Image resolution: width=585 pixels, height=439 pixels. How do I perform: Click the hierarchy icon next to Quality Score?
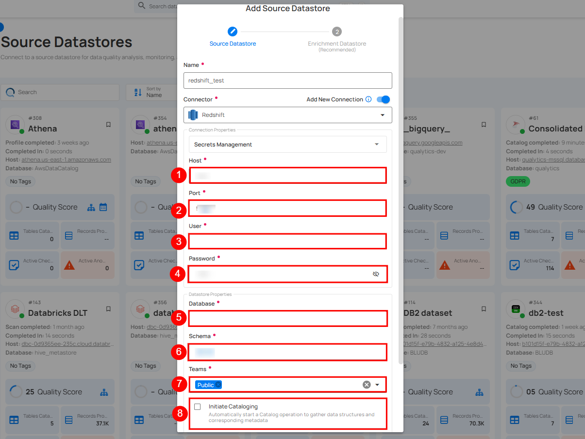91,207
